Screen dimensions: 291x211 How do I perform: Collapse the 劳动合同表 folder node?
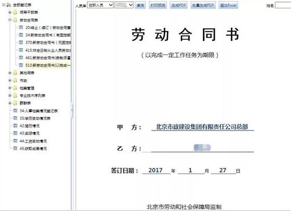tap(10, 20)
